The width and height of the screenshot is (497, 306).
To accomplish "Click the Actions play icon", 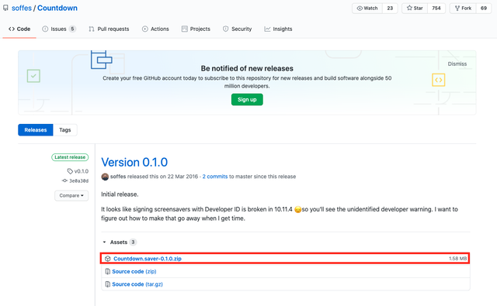I will [145, 29].
